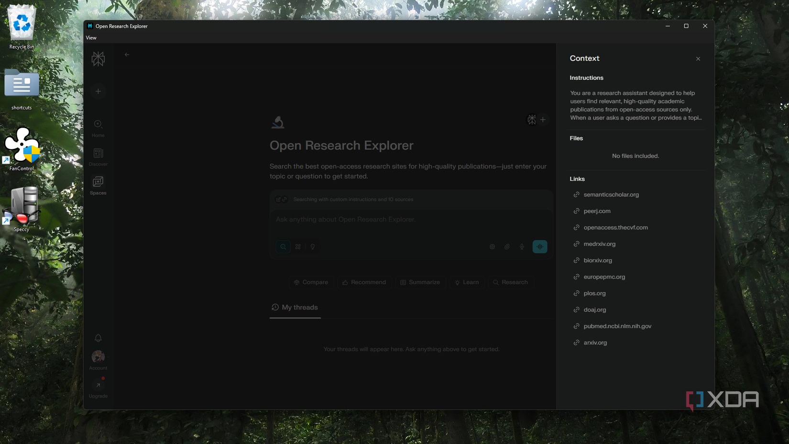Open the model selector near the send button
The width and height of the screenshot is (789, 444).
(x=492, y=246)
